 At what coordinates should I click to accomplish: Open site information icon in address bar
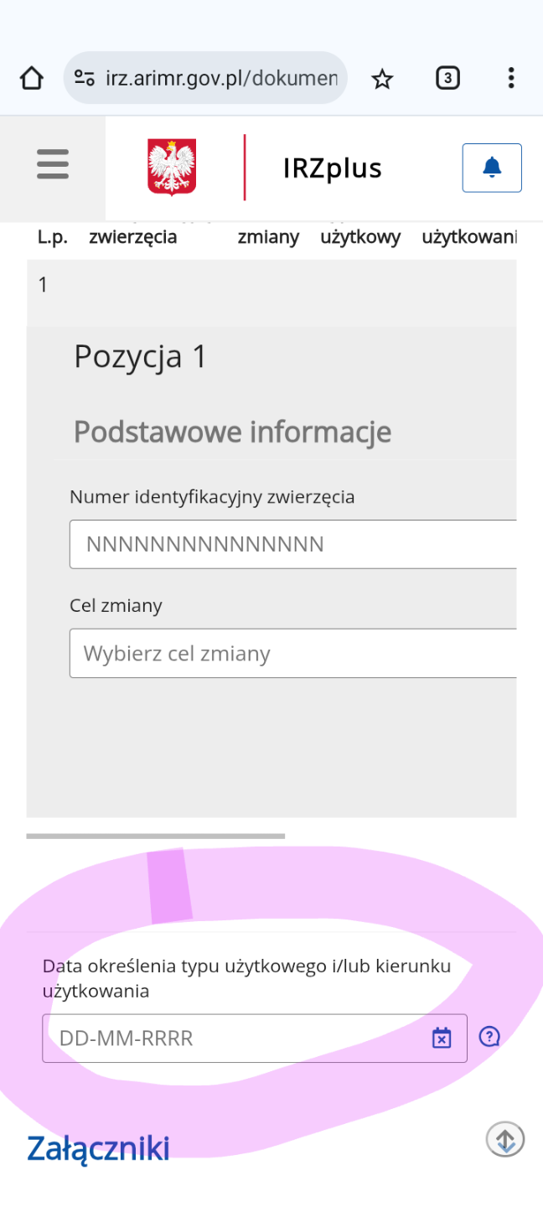click(84, 79)
